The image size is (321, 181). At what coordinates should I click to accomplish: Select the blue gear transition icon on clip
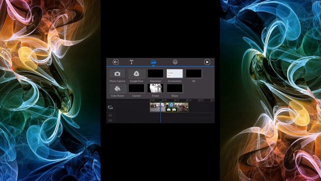pos(172,105)
